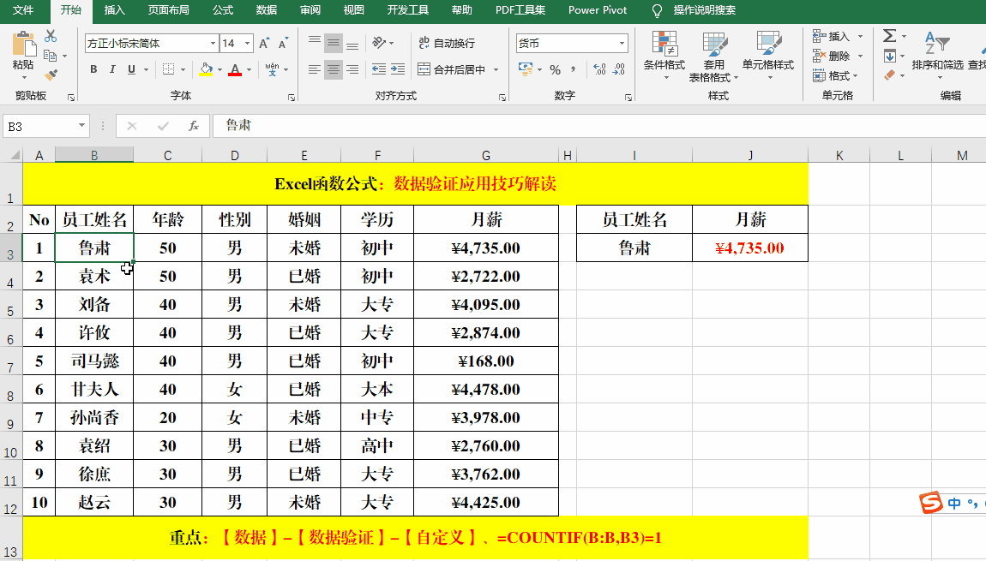Expand font color dropdown arrow
986x561 pixels.
249,69
